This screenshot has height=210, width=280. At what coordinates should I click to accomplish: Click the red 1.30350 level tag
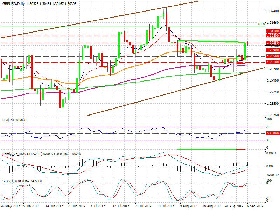[273, 43]
